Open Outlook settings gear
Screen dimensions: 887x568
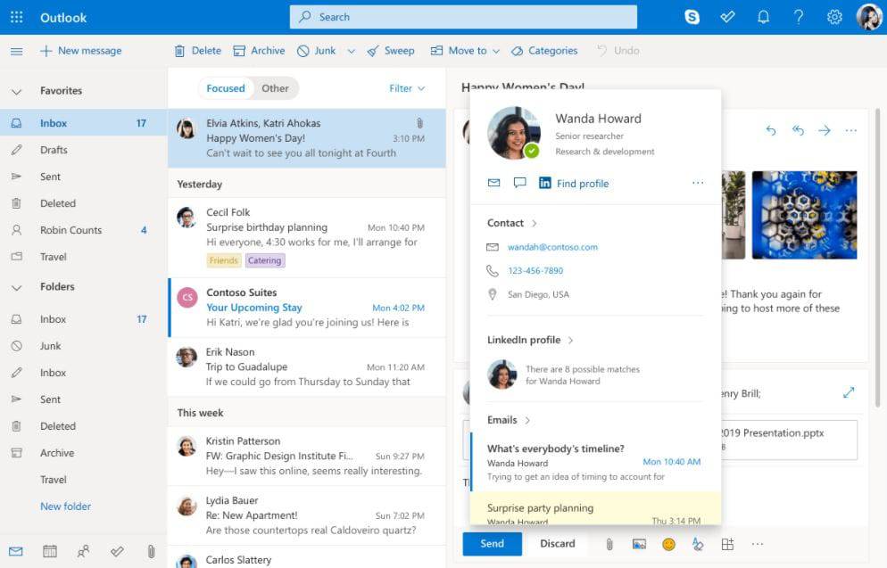coord(833,16)
